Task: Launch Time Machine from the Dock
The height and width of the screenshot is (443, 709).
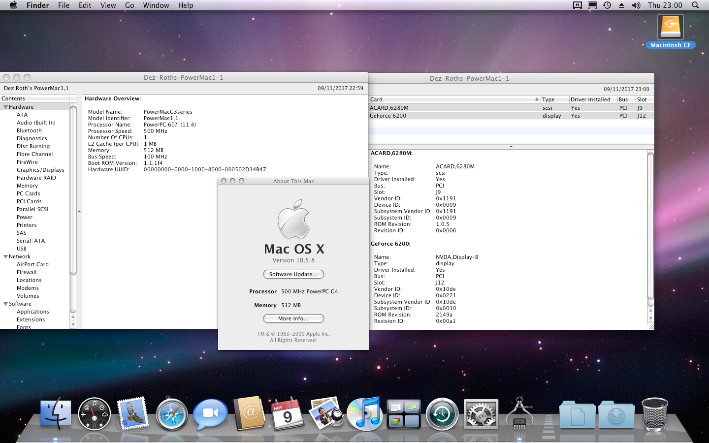Action: pyautogui.click(x=442, y=414)
